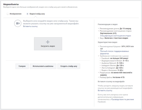This screenshot has width=142, height=110.
Task: Click the plus icon in upload box
Action: 48,42
